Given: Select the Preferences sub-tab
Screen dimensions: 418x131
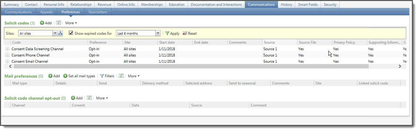Looking at the screenshot, I should [71, 12].
